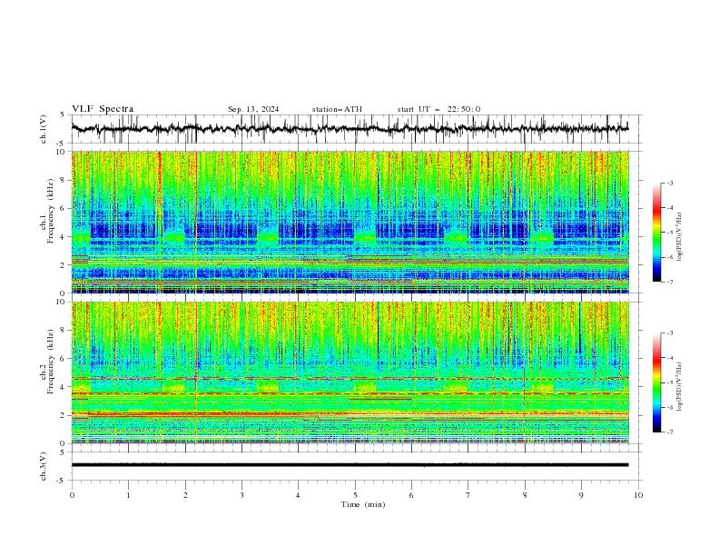Click the "log(PSD)(V²/Hz)" label beside the ch.2 color bar
The height and width of the screenshot is (556, 719).
tap(680, 387)
